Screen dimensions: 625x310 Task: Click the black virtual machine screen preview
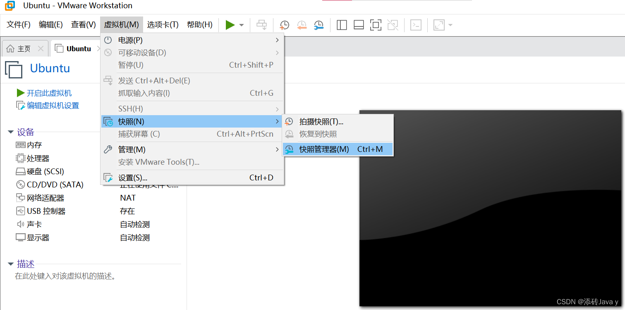point(490,208)
